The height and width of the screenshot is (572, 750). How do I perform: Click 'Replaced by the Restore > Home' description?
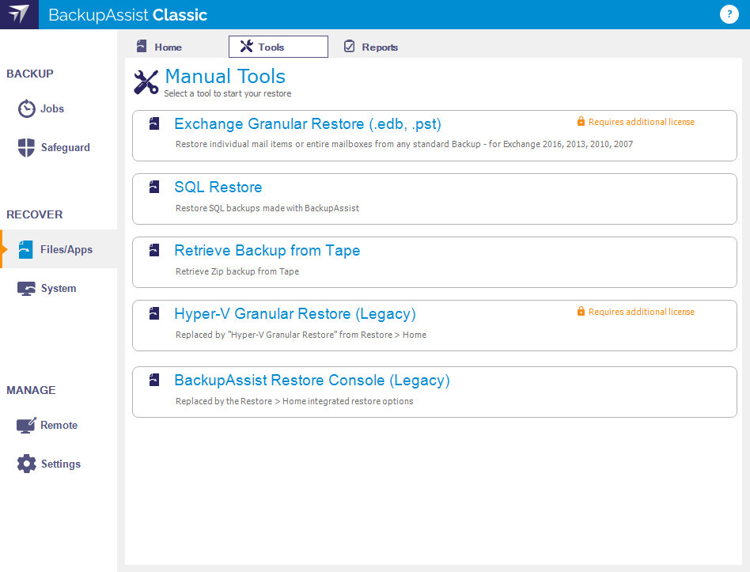click(x=294, y=401)
